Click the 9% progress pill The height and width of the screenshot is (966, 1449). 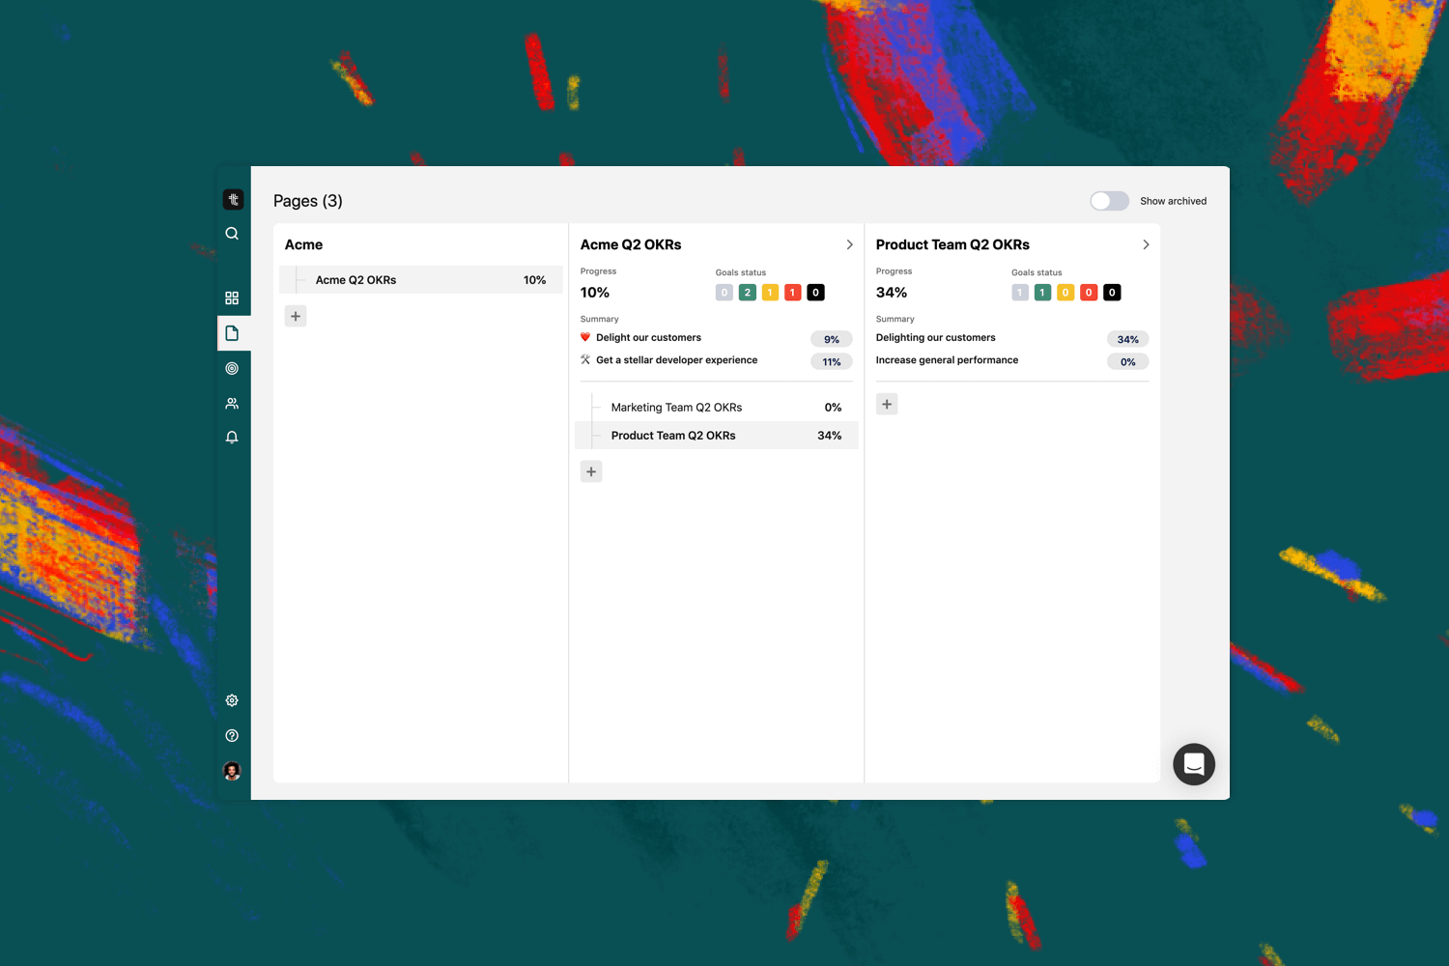tap(832, 339)
